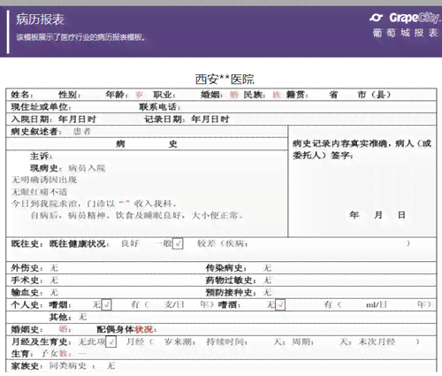Screen dimensions: 442x376
Task: Click the 既往史 label
Action: pos(27,243)
